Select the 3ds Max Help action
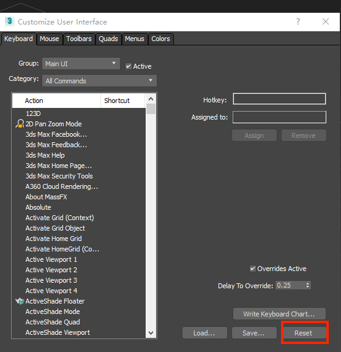This screenshot has height=352, width=341. click(x=45, y=155)
